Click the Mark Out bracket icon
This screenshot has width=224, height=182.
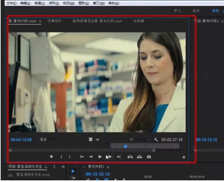[70, 157]
